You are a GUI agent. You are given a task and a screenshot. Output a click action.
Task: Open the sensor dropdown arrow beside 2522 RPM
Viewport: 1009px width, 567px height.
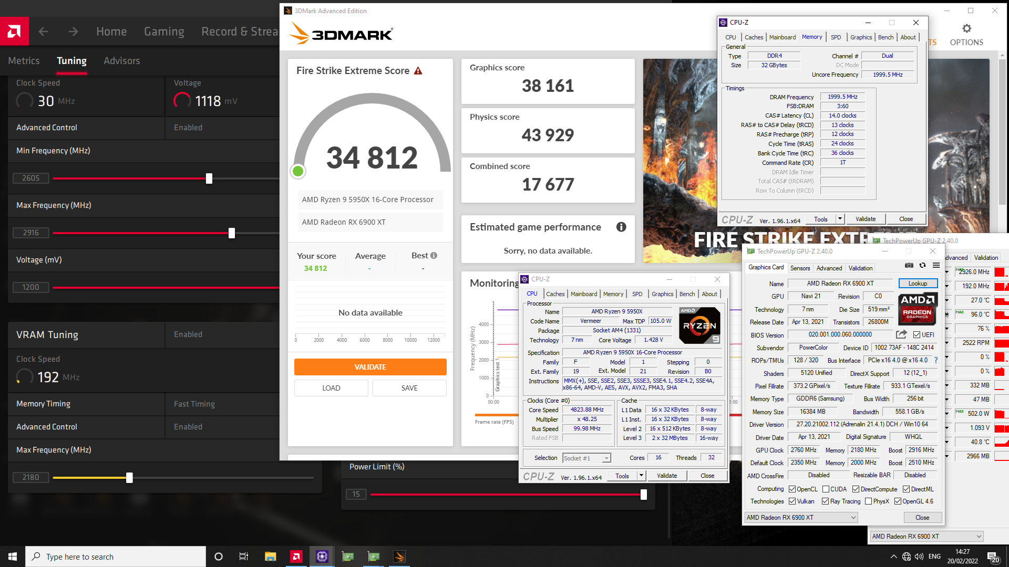pos(947,343)
